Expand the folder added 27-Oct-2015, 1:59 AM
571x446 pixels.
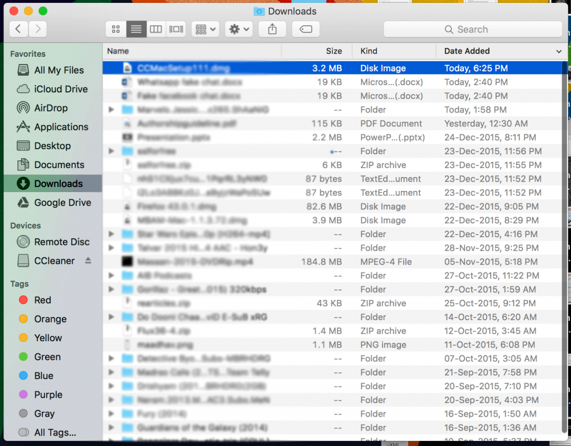(x=112, y=290)
